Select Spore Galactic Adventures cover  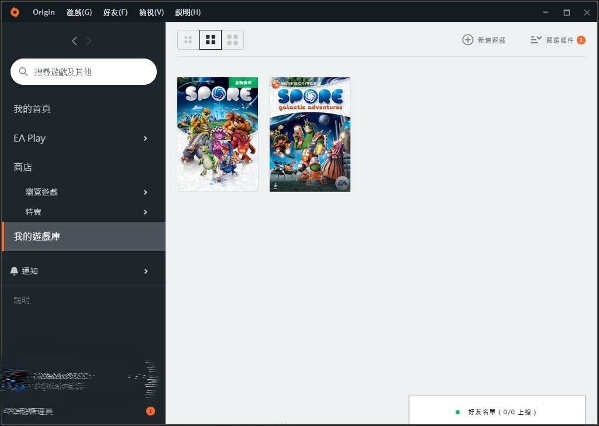(310, 134)
